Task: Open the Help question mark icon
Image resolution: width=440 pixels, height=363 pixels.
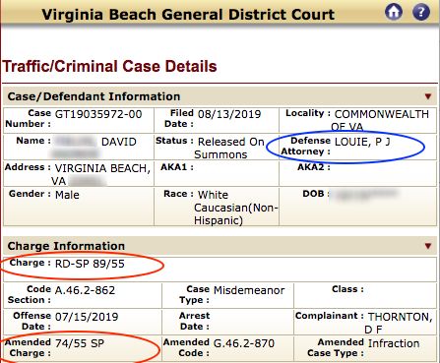Action: click(421, 12)
